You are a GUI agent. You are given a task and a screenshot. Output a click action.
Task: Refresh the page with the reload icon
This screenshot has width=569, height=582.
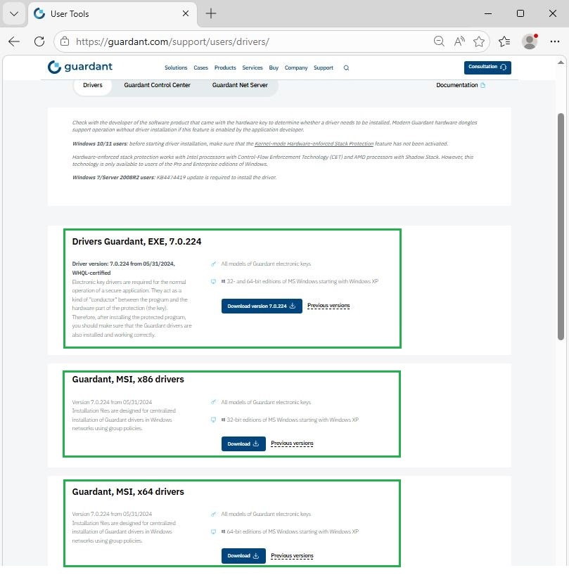pyautogui.click(x=39, y=41)
